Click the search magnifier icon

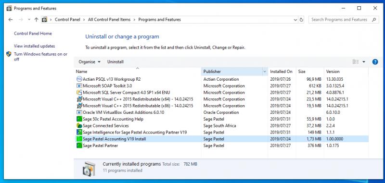[374, 20]
